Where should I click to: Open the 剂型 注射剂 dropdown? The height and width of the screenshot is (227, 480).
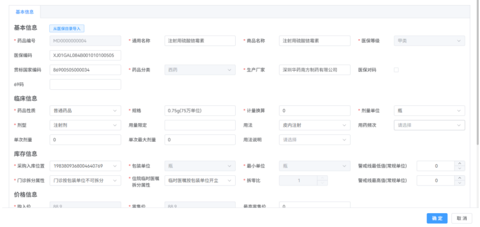[85, 125]
